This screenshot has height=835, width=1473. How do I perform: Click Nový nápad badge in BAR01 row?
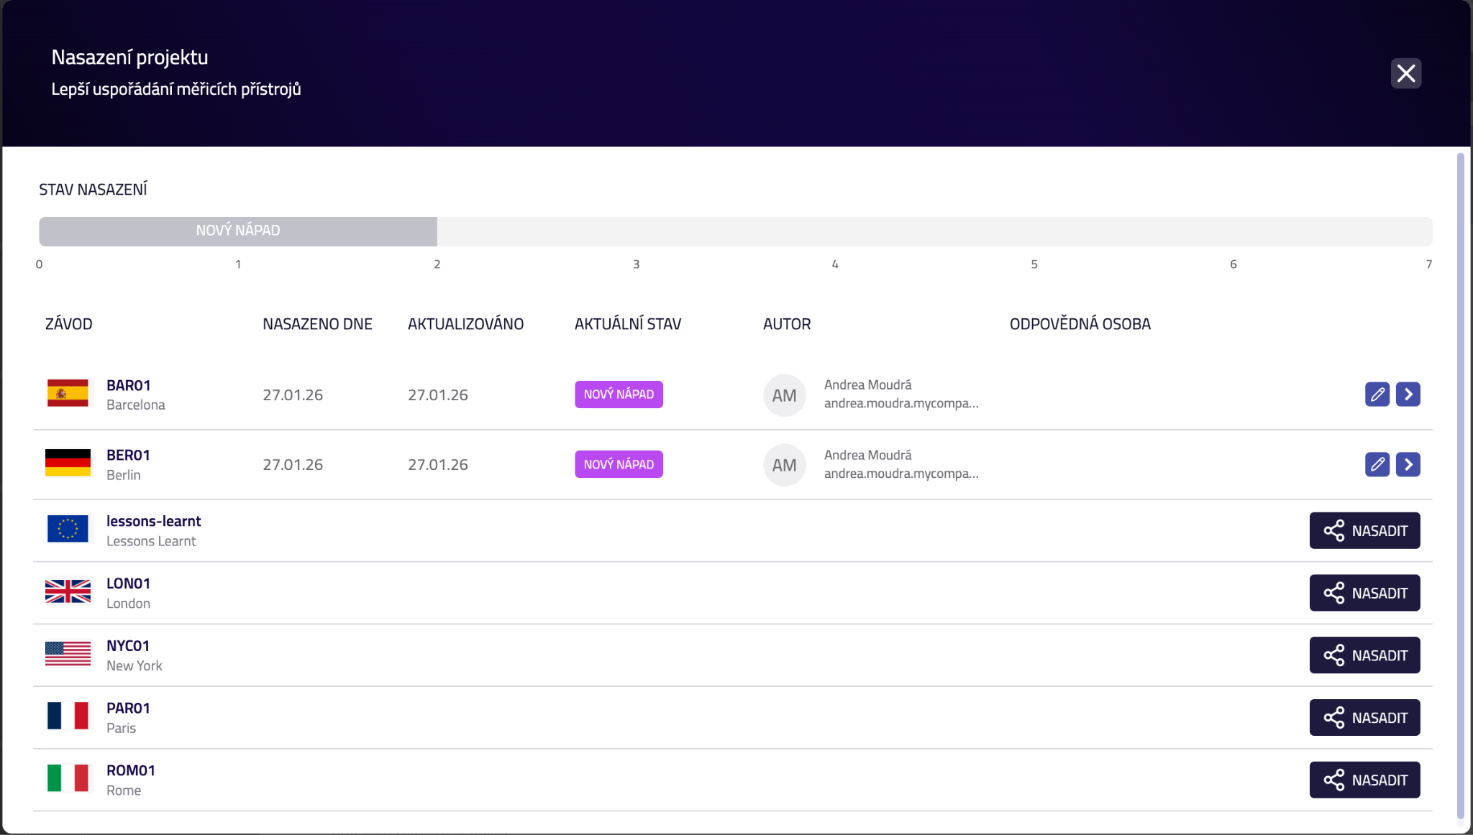[x=619, y=395]
